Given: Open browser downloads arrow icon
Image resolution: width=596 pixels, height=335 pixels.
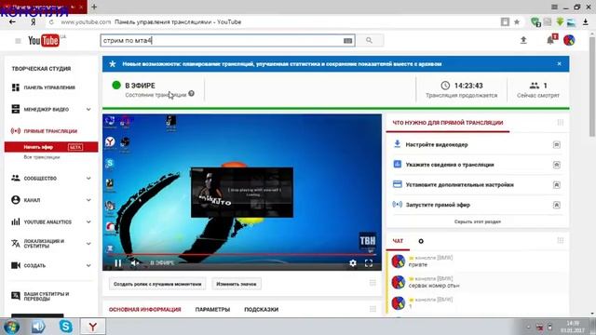Looking at the screenshot, I should pos(586,22).
